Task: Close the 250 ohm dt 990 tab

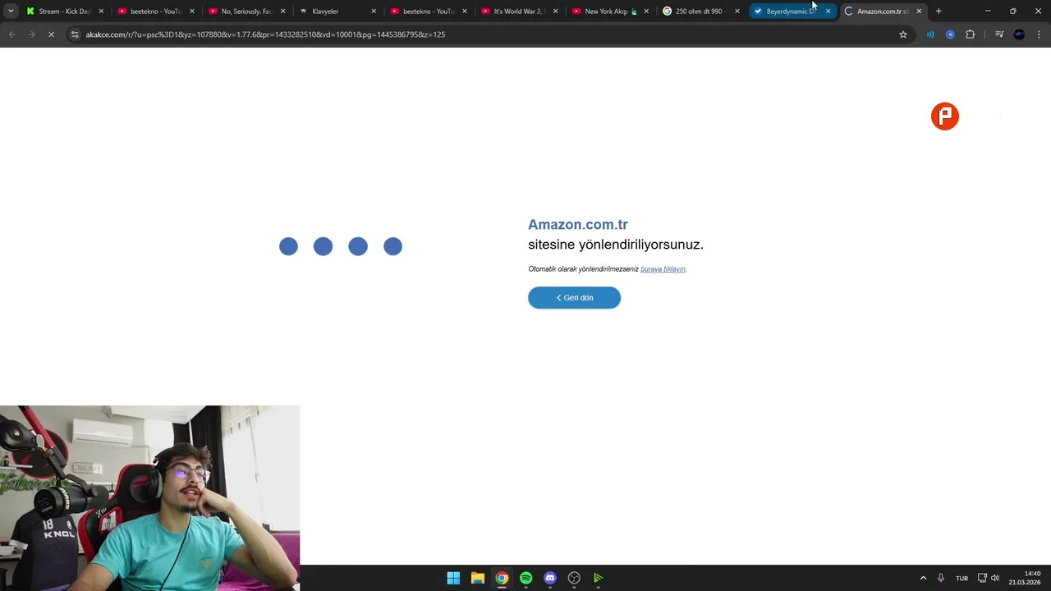Action: tap(737, 11)
